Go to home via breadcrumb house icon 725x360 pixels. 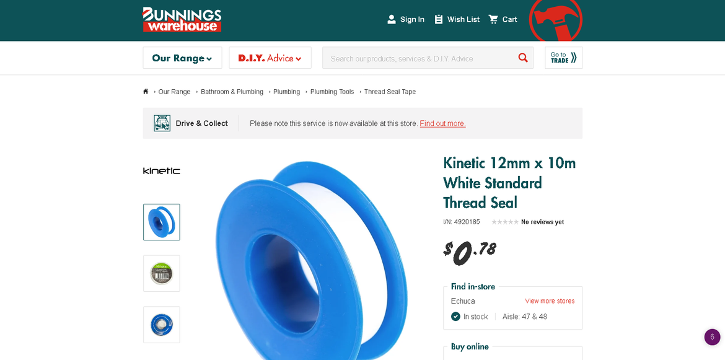click(x=146, y=92)
